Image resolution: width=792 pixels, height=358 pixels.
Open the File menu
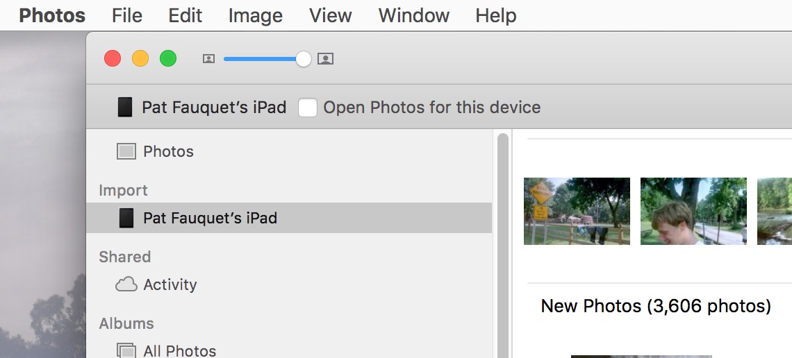click(127, 15)
